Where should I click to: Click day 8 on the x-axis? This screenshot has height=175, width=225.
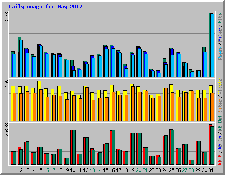(61, 170)
